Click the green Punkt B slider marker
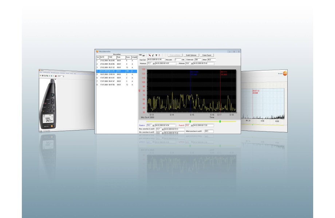Viewport: 335px width, 218px height. (220, 121)
